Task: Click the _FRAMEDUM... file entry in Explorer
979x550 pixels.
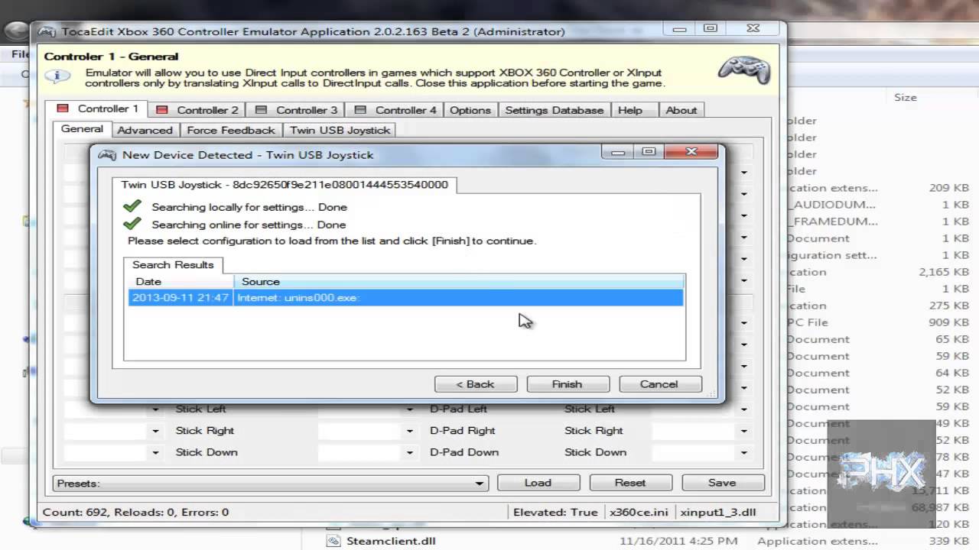Action: (835, 222)
